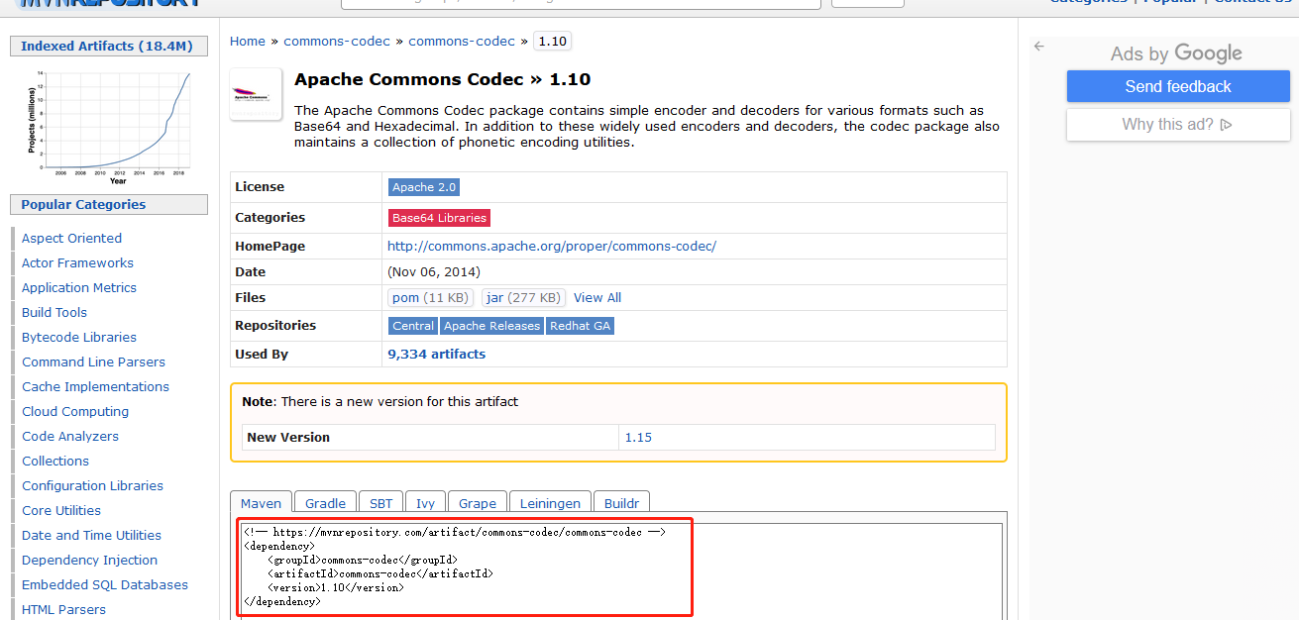Open the indexed artifacts growth chart
The height and width of the screenshot is (620, 1299).
pos(109,128)
